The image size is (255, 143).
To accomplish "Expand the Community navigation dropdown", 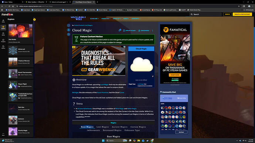I will coord(136,19).
